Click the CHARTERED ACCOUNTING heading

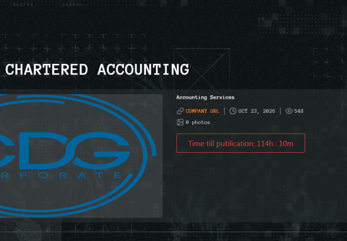coord(97,69)
